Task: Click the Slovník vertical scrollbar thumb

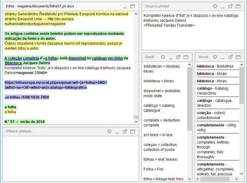Action: [x=242, y=85]
